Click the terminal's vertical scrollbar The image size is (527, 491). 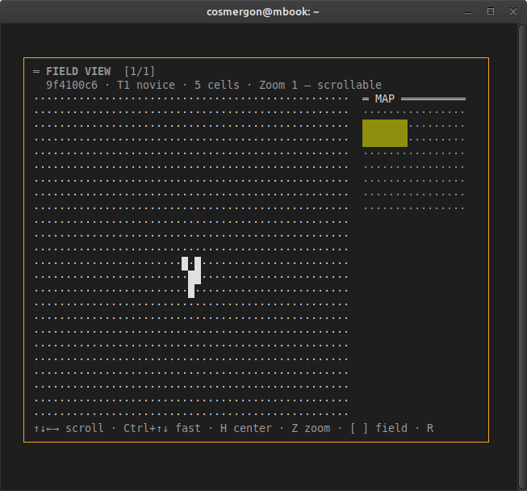click(x=522, y=257)
